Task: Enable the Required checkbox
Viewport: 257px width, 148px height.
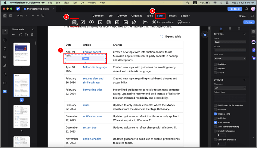Action: (215, 69)
